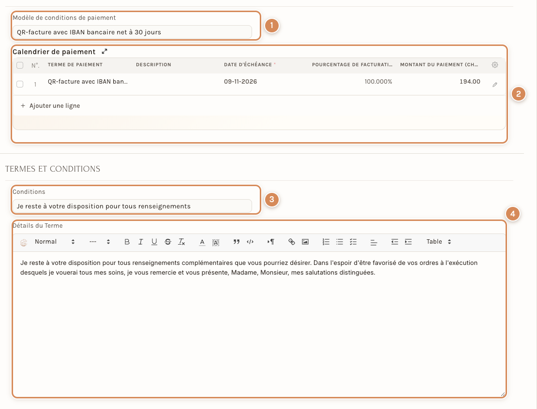This screenshot has height=409, width=537.
Task: Create a checklist
Action: tap(353, 242)
